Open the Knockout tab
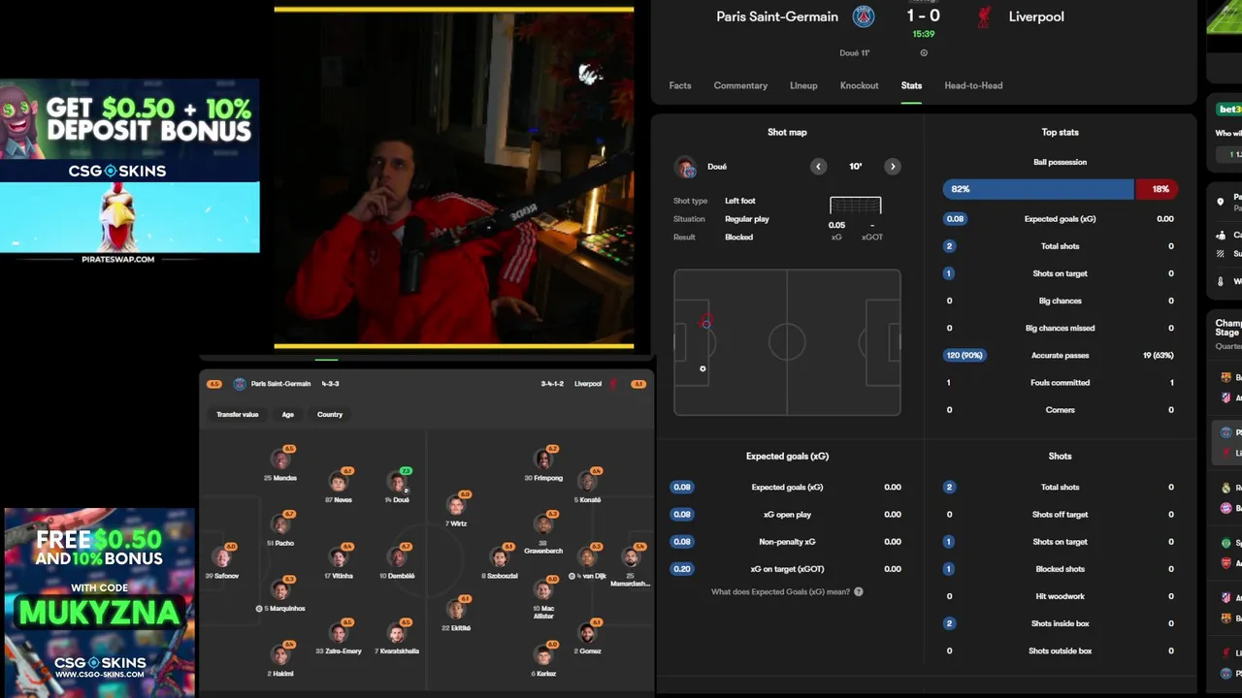Image resolution: width=1242 pixels, height=698 pixels. coord(859,85)
